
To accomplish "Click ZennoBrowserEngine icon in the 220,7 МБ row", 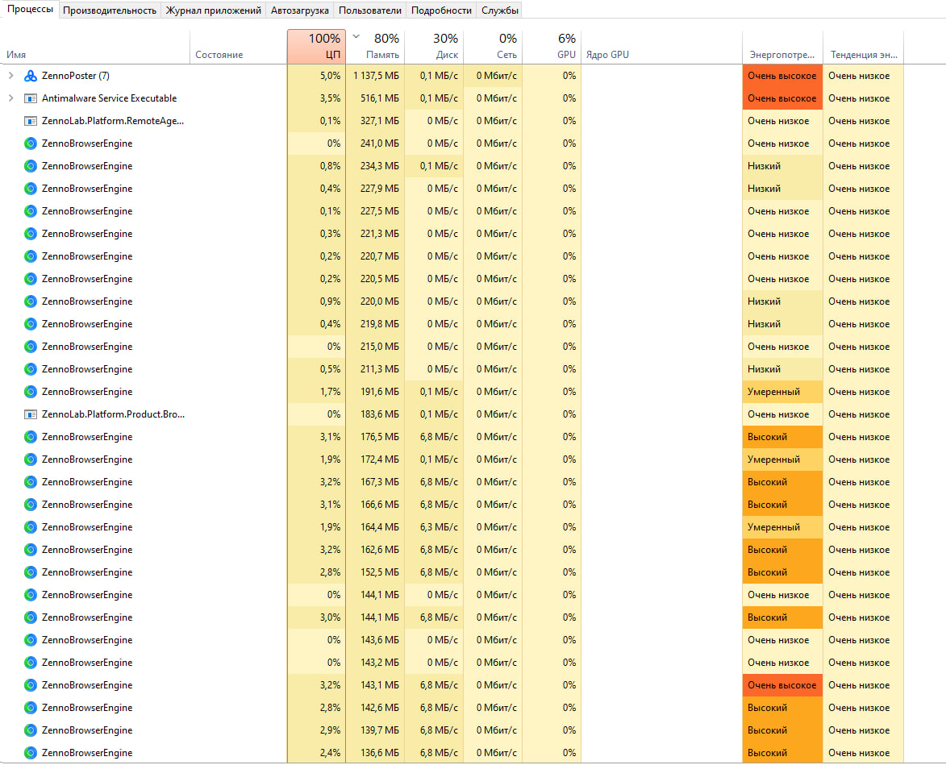I will tap(31, 257).
